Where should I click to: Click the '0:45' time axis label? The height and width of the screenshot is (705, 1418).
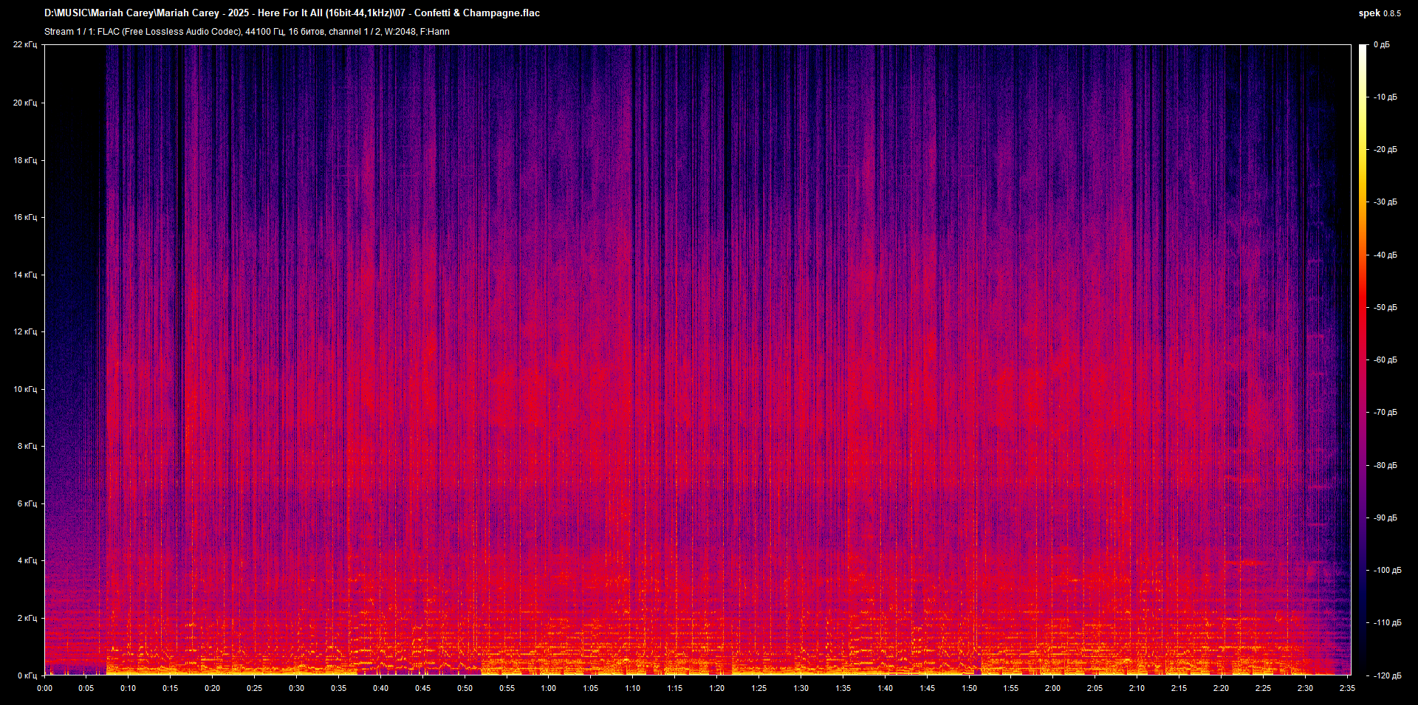(x=422, y=688)
